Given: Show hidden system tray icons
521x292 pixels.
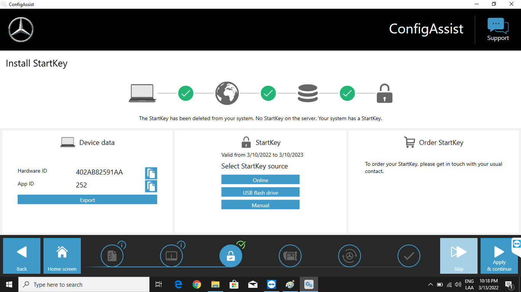Looking at the screenshot, I should click(x=431, y=284).
